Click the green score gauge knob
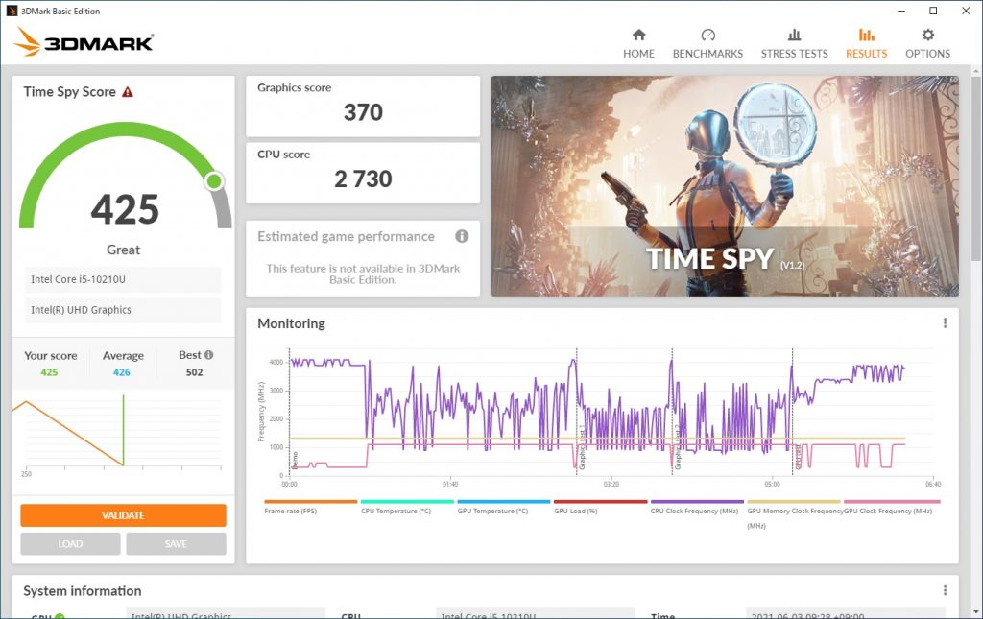Screen dimensions: 983x619 pos(214,181)
